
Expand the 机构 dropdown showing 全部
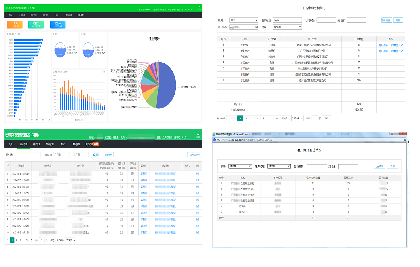(x=244, y=20)
